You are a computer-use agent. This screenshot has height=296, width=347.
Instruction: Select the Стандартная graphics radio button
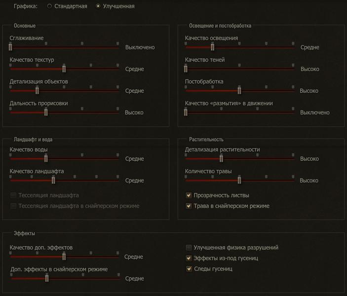coord(49,6)
